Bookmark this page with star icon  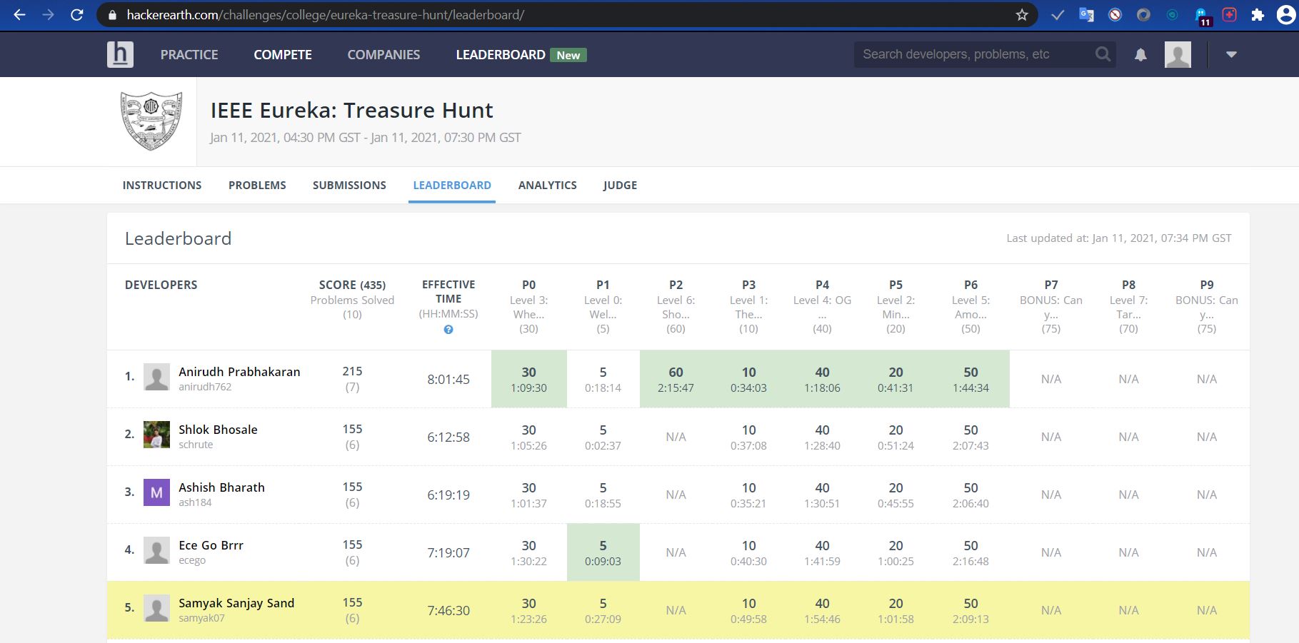1022,15
